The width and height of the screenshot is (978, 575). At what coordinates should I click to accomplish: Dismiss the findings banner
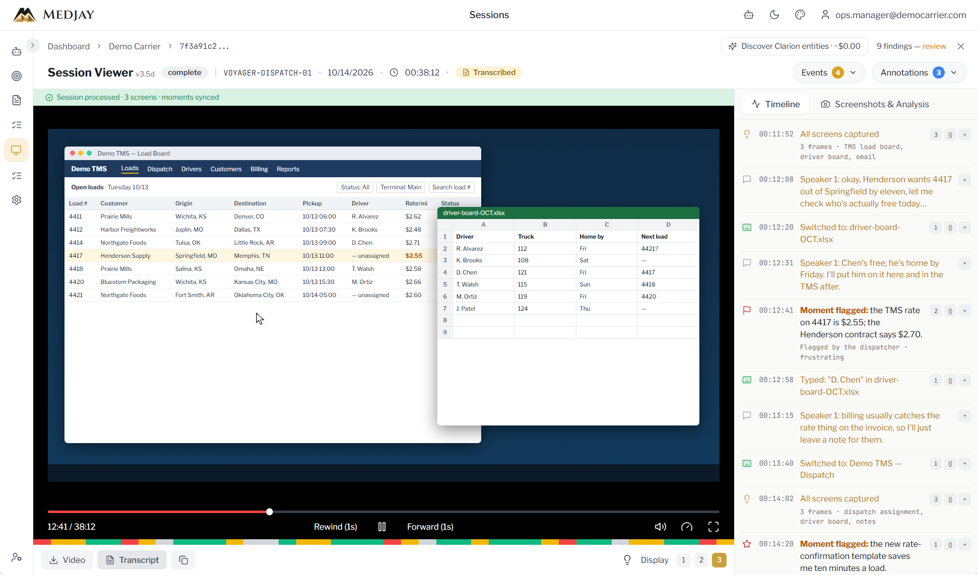coord(961,46)
